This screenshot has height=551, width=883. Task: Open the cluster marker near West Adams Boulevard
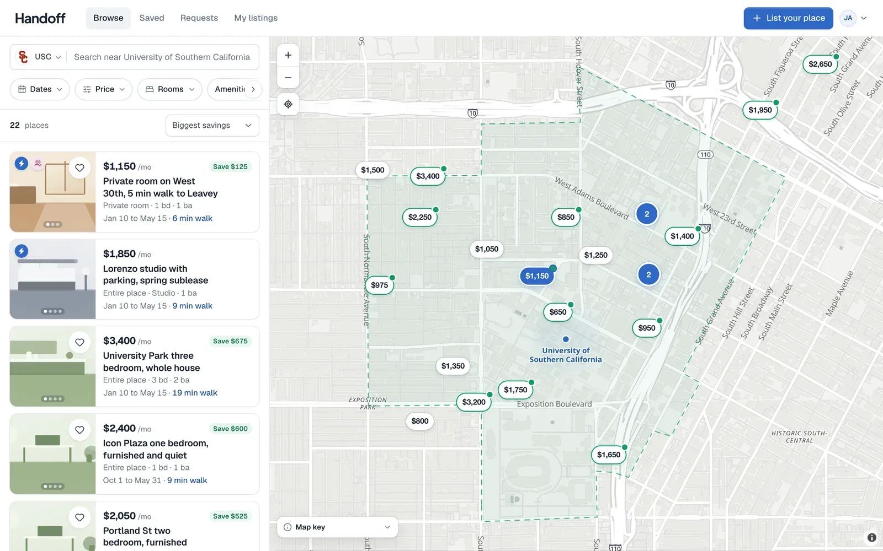[647, 214]
